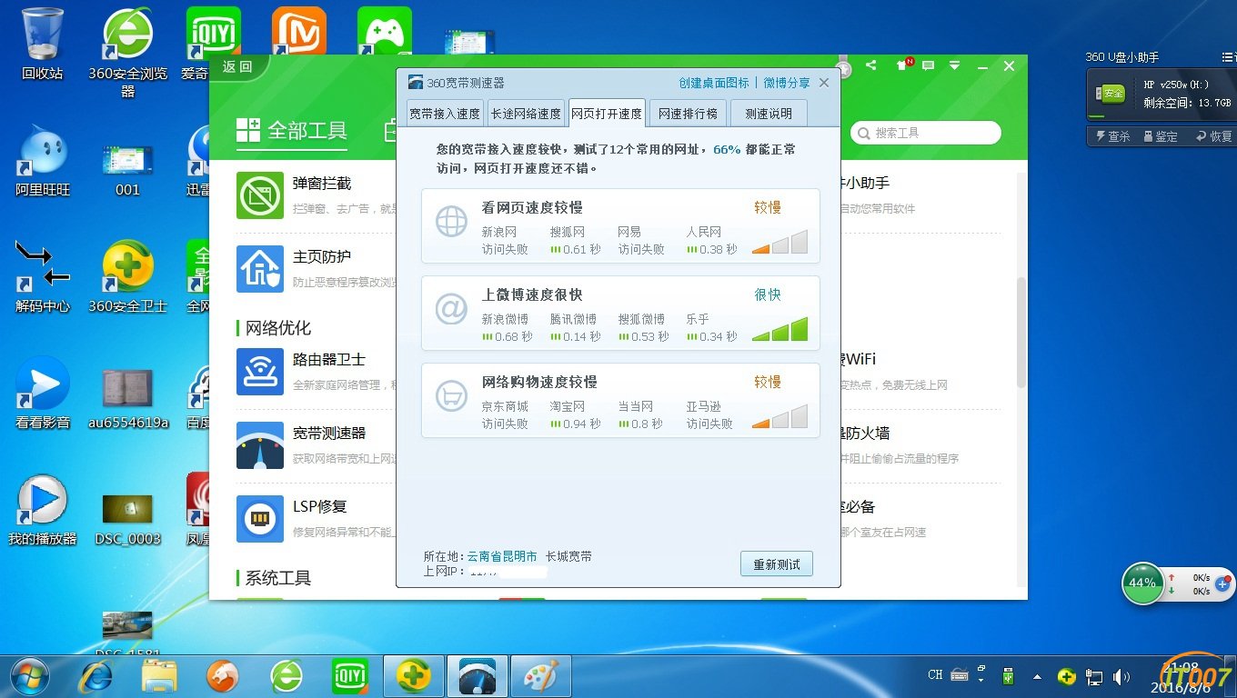Open 我的播放器 desktop shortcut

tap(43, 509)
